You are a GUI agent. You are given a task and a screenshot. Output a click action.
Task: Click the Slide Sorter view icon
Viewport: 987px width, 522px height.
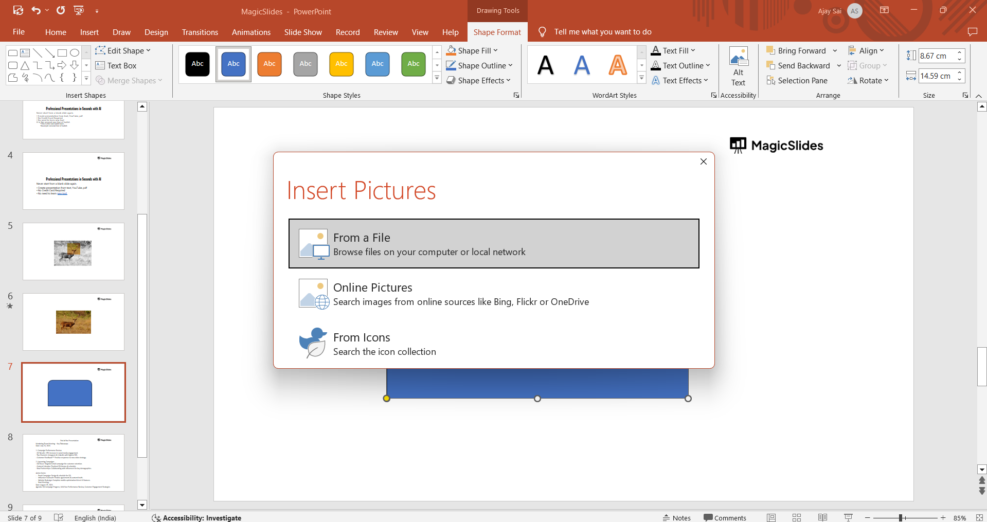coord(797,517)
